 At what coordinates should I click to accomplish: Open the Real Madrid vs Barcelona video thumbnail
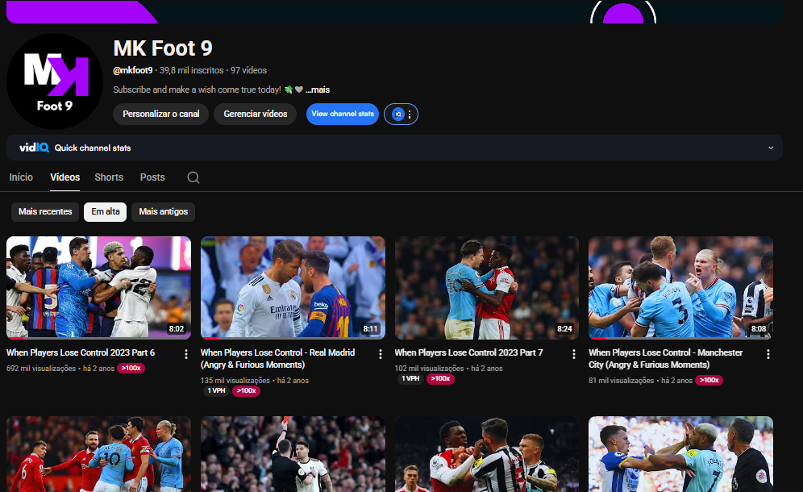point(293,287)
